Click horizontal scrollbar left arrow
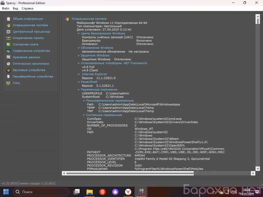263x197 pixels. [x=64, y=173]
